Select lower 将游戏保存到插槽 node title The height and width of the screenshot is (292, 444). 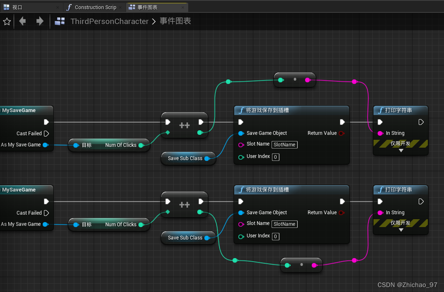pyautogui.click(x=267, y=190)
